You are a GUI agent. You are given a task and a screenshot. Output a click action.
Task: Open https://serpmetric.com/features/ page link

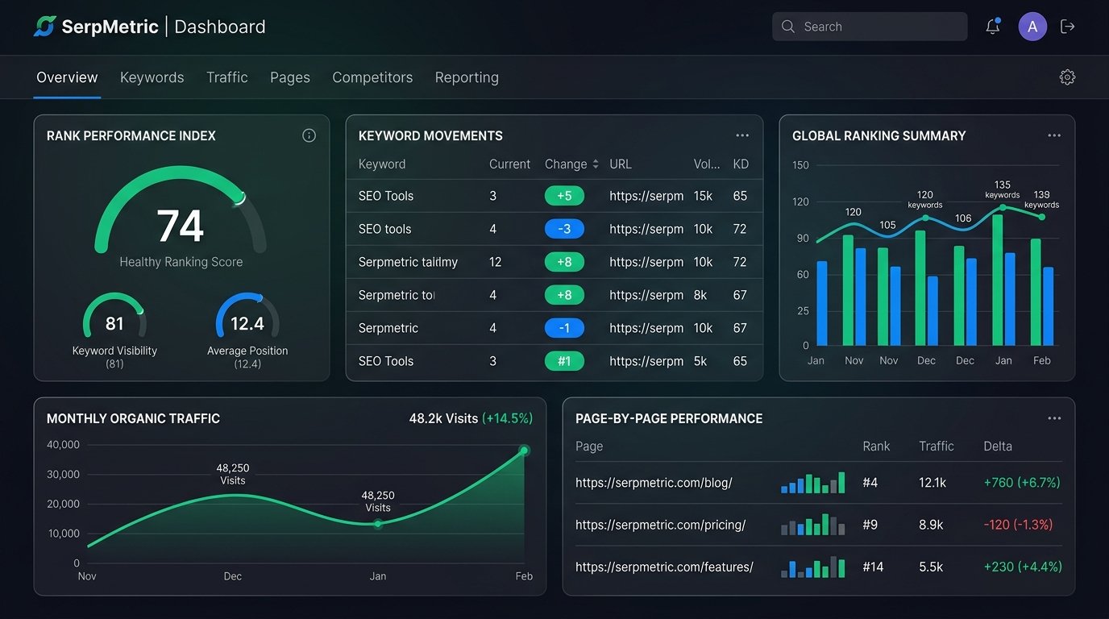click(x=664, y=567)
